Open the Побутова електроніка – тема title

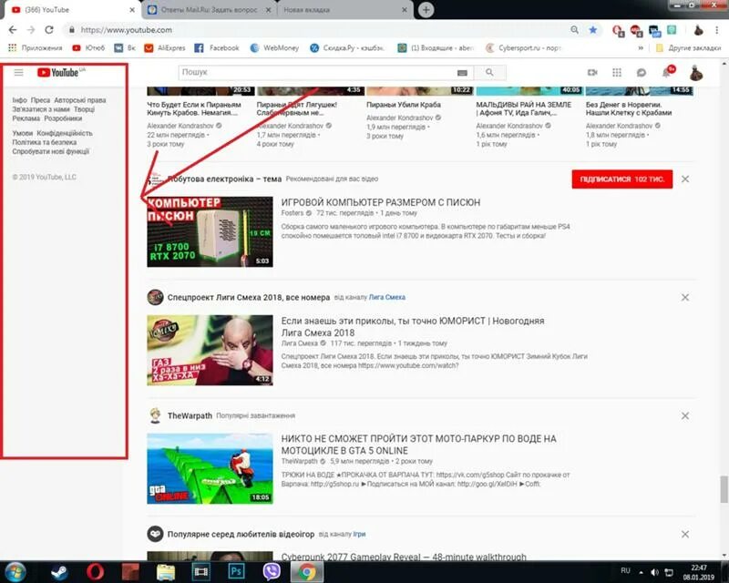224,179
